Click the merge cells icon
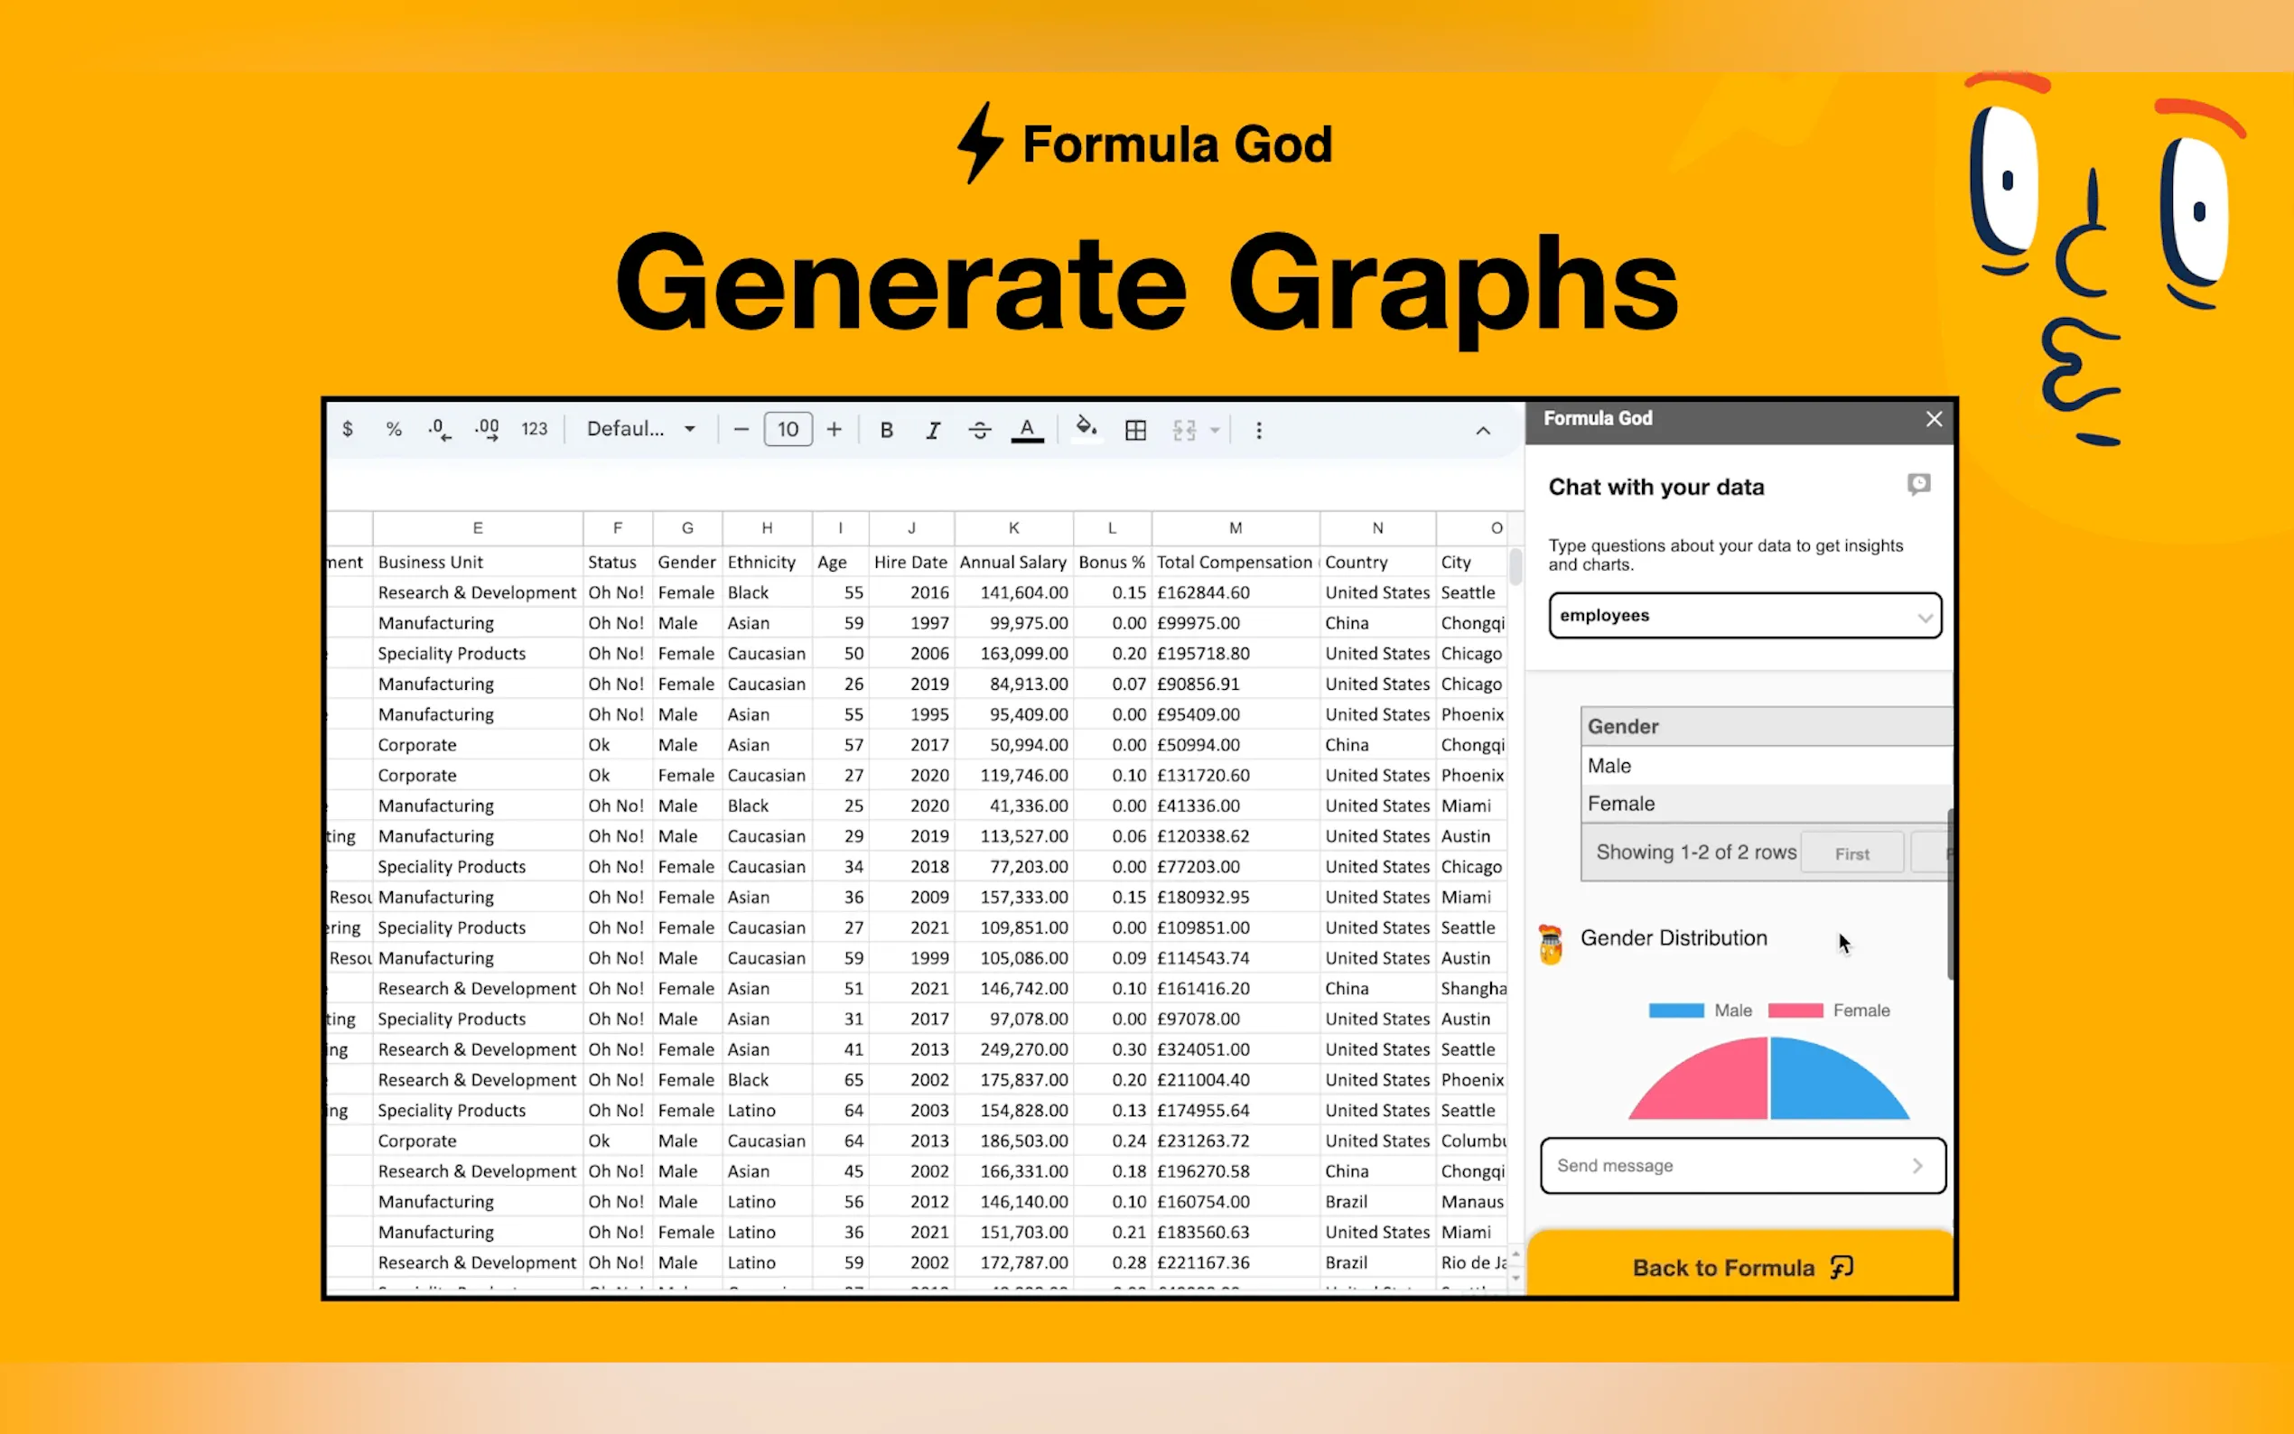 [x=1183, y=430]
